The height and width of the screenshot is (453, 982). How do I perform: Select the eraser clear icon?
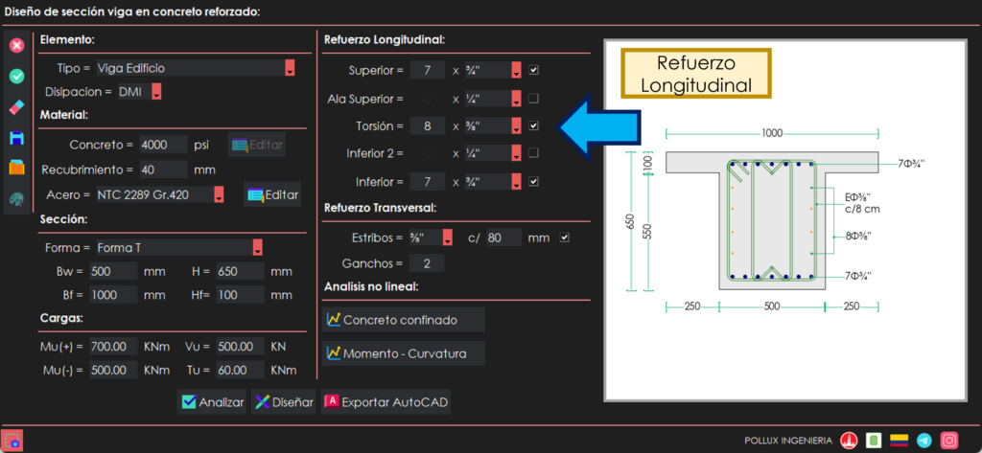pyautogui.click(x=16, y=107)
